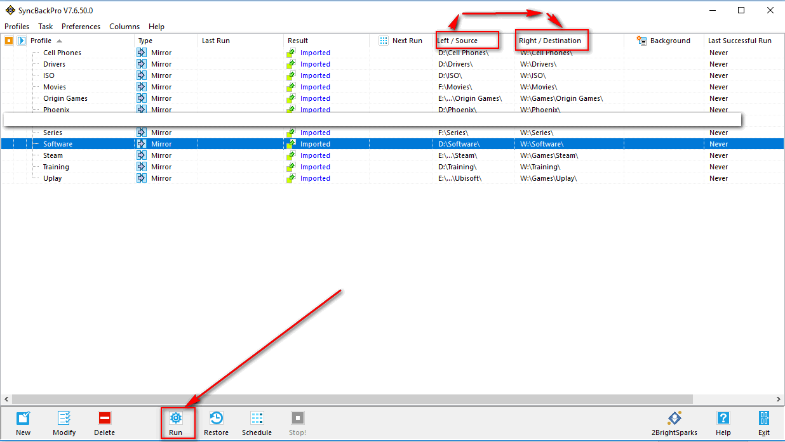Select the ISO profile
785x442 pixels.
click(49, 75)
